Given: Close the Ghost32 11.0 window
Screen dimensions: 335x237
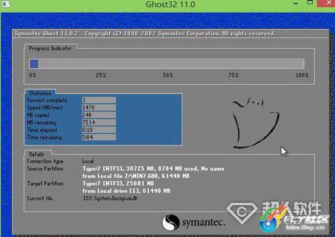Looking at the screenshot, I should pyautogui.click(x=326, y=3).
